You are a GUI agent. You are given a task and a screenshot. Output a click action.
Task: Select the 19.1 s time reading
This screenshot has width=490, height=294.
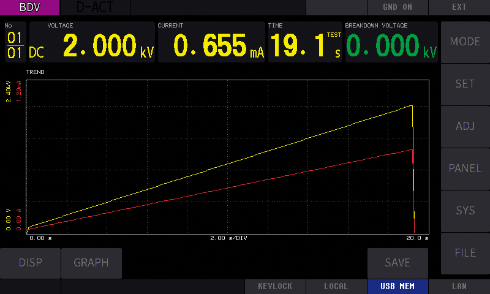[x=305, y=46]
